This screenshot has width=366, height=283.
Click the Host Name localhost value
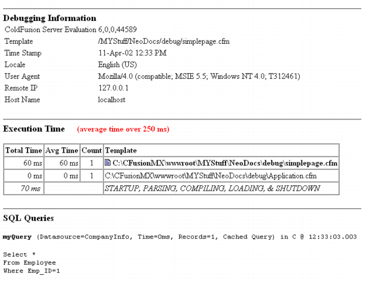coord(111,100)
